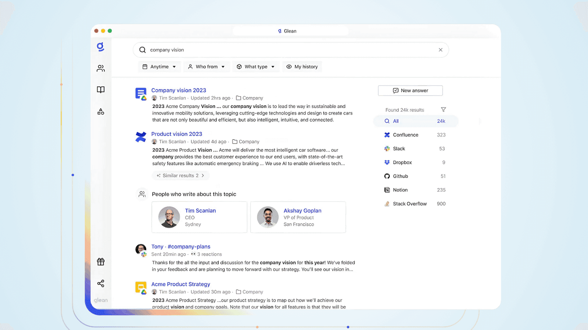
Task: Open the What type filter dropdown
Action: (x=256, y=67)
